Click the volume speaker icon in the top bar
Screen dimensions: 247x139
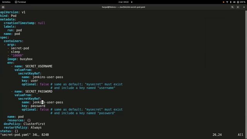[x=234, y=2]
